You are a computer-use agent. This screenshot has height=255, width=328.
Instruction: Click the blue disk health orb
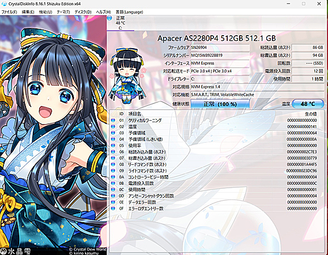[109, 18]
